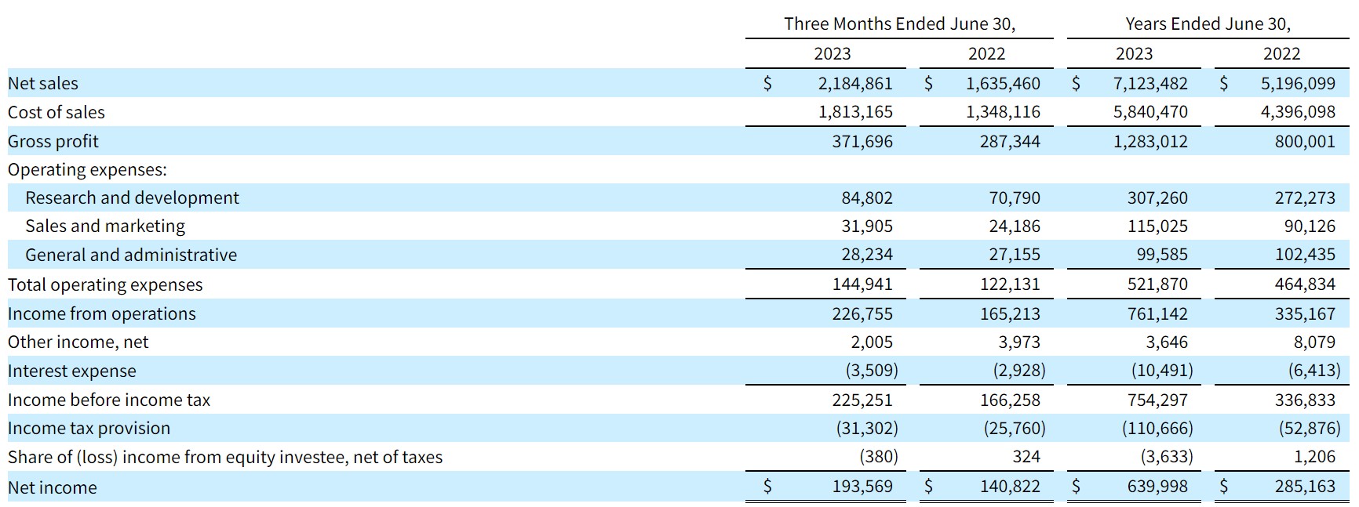Screen dimensions: 1359x507
Task: Select the "Total operating expenses" row label
Action: click(105, 284)
